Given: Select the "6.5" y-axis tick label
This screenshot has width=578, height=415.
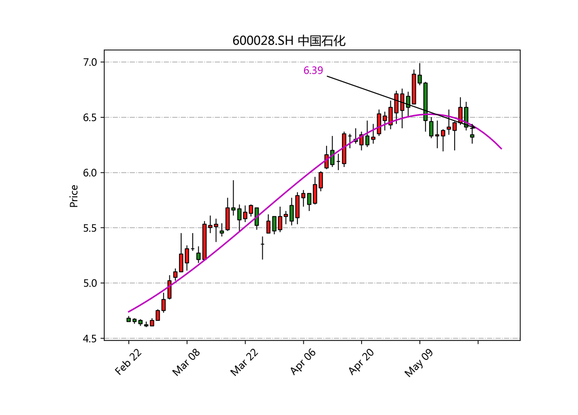Looking at the screenshot, I should [91, 117].
